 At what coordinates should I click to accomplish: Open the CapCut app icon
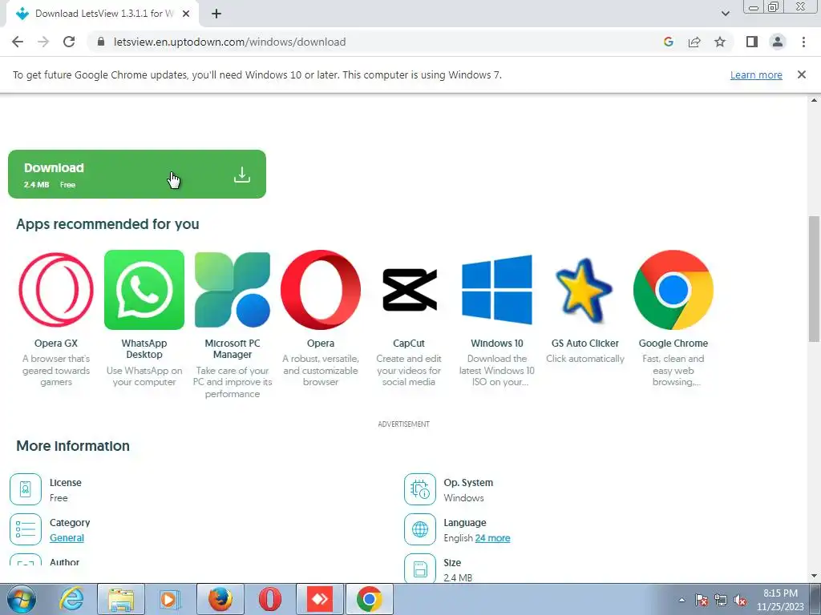pyautogui.click(x=409, y=290)
